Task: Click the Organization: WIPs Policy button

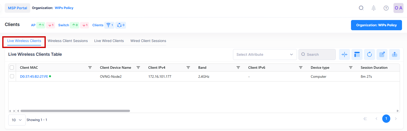Action: click(x=376, y=25)
